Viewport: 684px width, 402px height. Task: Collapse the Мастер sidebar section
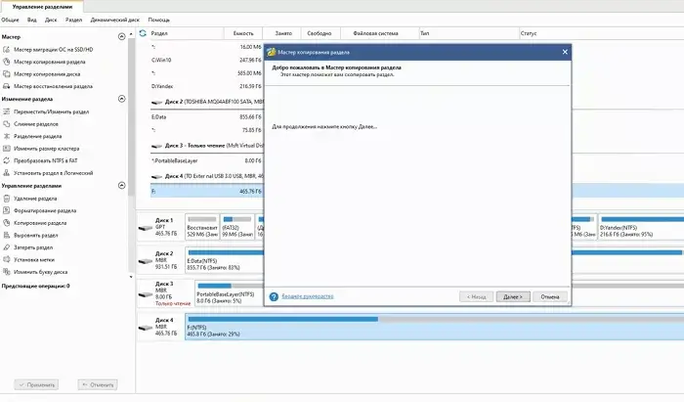(x=122, y=36)
